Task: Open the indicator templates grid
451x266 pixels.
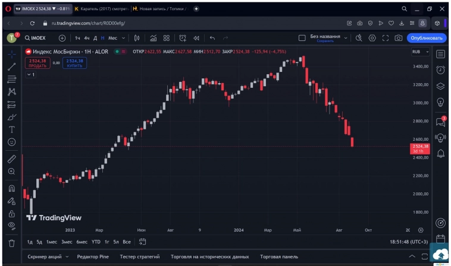Action: coord(167,38)
